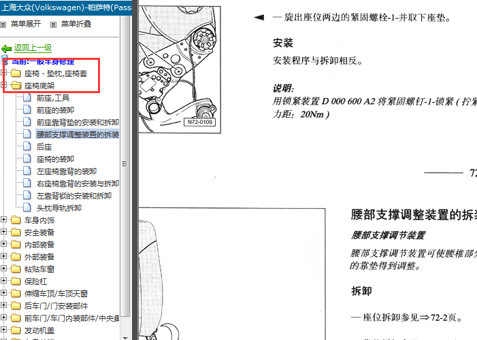477x340 pixels.
Task: Click the folder icon beside 安全装备
Action: pos(16,232)
